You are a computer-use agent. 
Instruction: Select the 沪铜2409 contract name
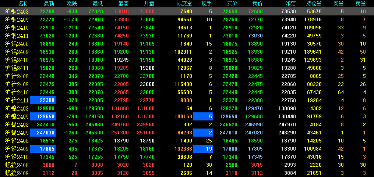17,19
